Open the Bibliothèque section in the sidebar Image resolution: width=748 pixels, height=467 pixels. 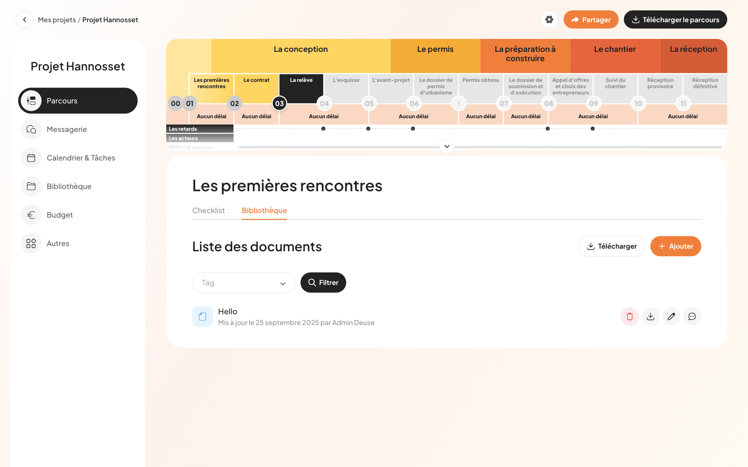(69, 186)
